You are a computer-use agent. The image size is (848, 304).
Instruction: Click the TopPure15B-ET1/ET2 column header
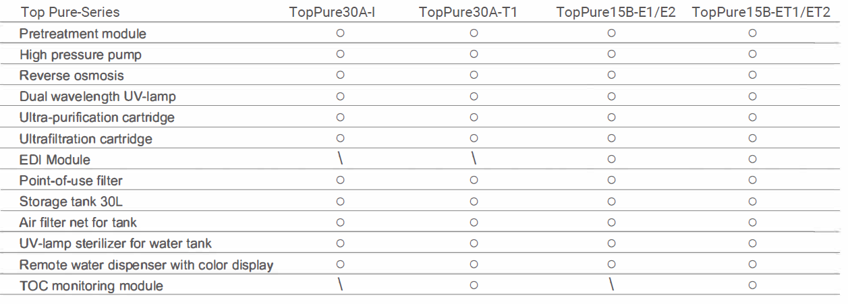click(x=761, y=13)
